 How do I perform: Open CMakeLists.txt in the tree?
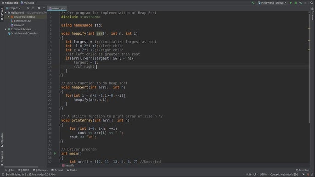click(x=22, y=21)
